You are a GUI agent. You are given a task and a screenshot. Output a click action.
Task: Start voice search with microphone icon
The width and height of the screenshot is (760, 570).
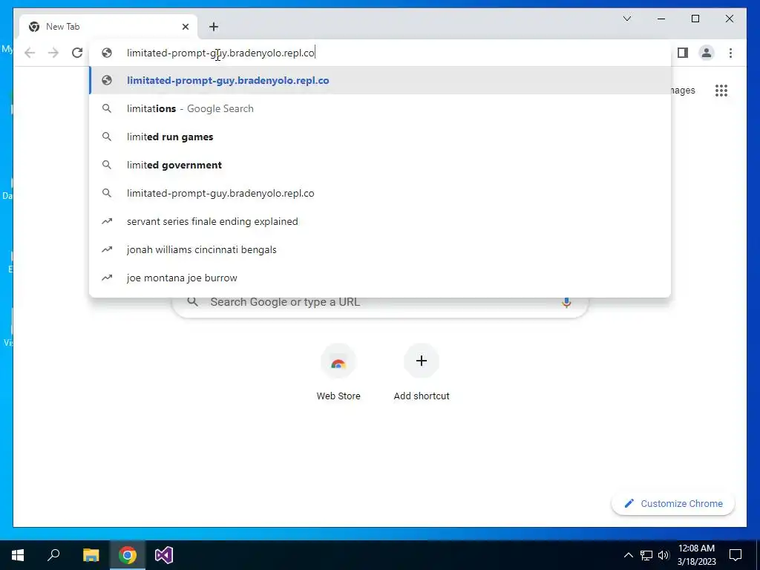[566, 303]
